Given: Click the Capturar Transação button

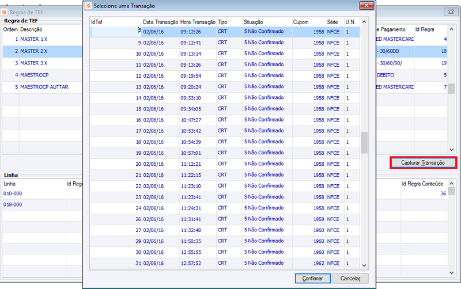Looking at the screenshot, I should pos(423,163).
